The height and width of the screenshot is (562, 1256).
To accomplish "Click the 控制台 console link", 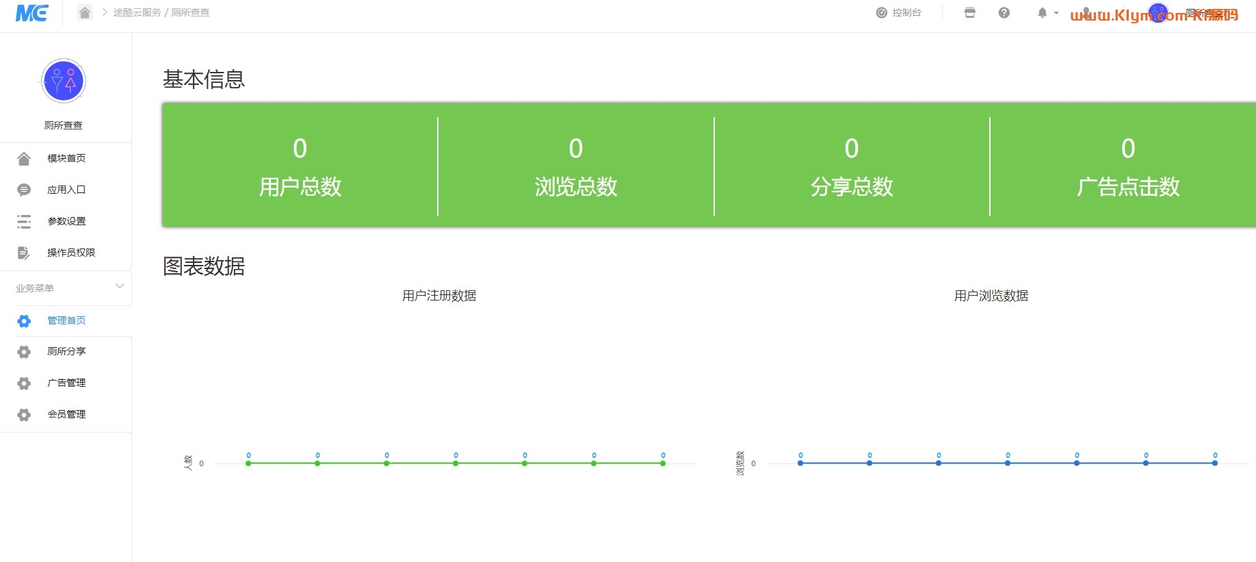I will 899,13.
